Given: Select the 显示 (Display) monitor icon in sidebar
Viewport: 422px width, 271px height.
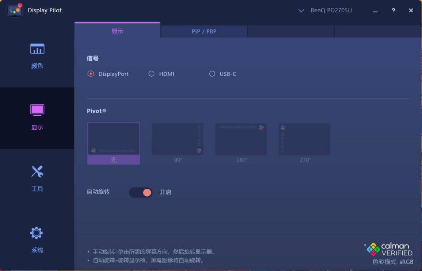Looking at the screenshot, I should (x=37, y=110).
